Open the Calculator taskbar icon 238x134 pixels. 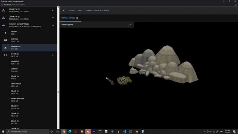(x=143, y=131)
